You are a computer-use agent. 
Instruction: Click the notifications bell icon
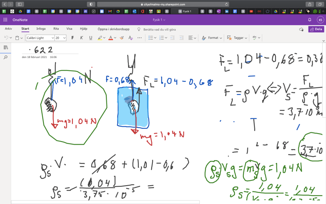(x=309, y=20)
